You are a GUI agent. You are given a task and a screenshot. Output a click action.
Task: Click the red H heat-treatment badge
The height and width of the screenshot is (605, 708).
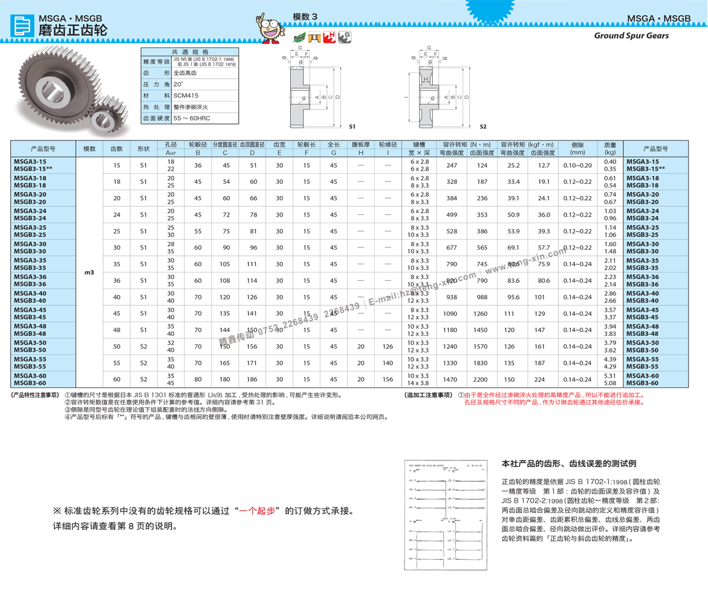(x=330, y=39)
